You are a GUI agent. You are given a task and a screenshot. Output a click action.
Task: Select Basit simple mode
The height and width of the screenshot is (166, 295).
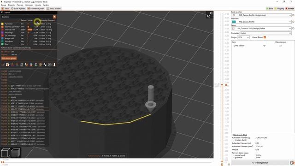point(270,8)
